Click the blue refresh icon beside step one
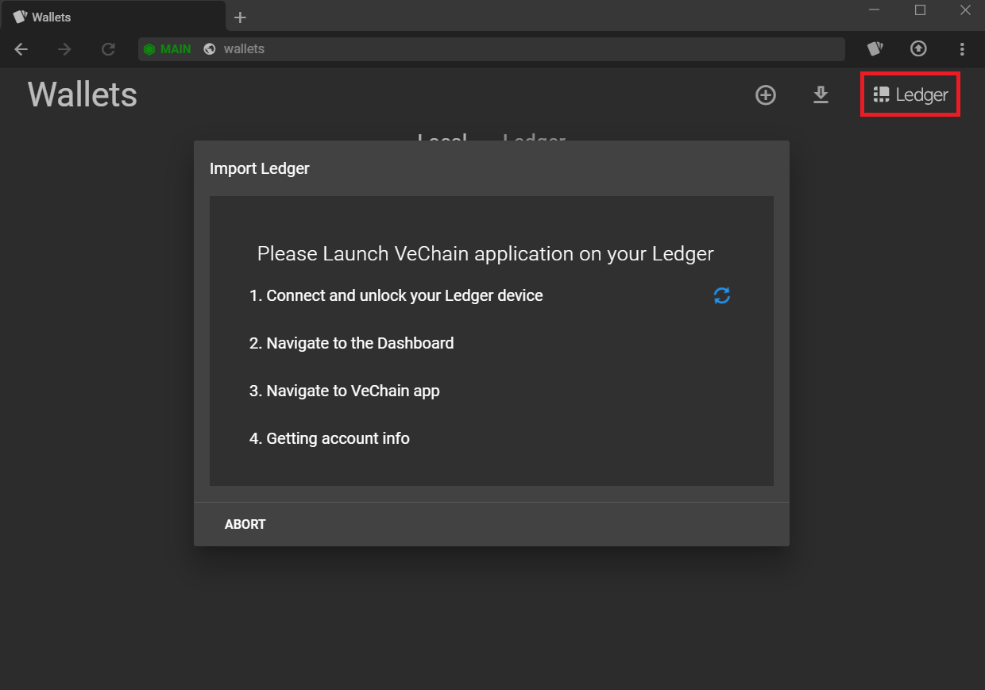This screenshot has width=985, height=690. [x=720, y=295]
